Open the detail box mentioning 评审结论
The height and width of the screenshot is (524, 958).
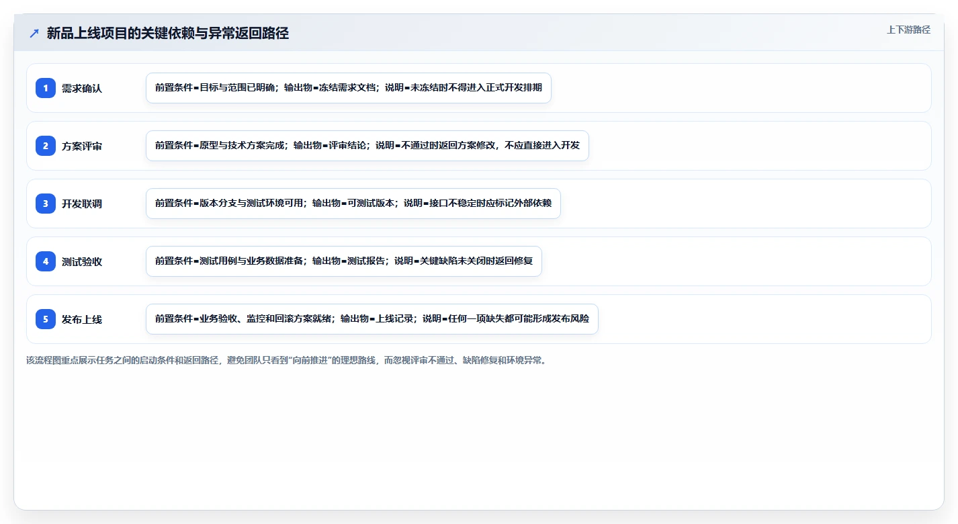click(367, 146)
